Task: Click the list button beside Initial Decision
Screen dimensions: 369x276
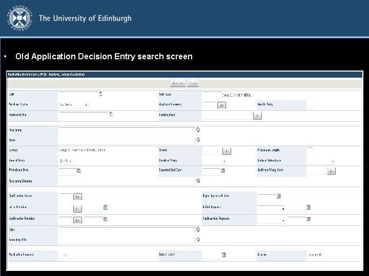Action: [77, 209]
